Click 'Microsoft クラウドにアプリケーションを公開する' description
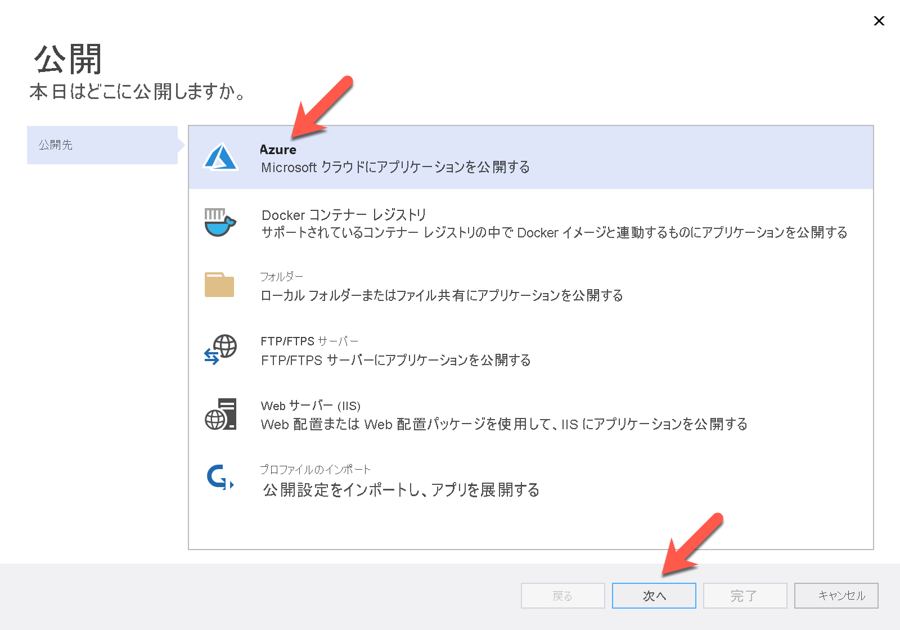The width and height of the screenshot is (900, 630). click(395, 167)
